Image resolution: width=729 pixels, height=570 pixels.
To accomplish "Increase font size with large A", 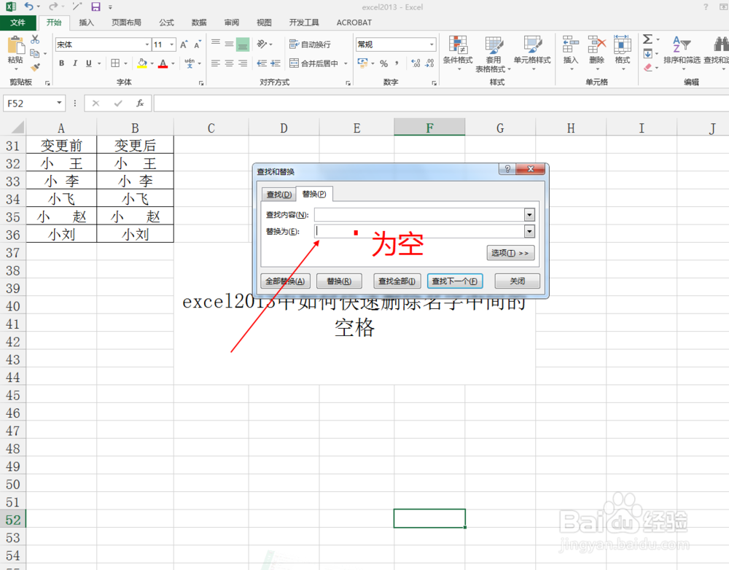I will click(184, 44).
